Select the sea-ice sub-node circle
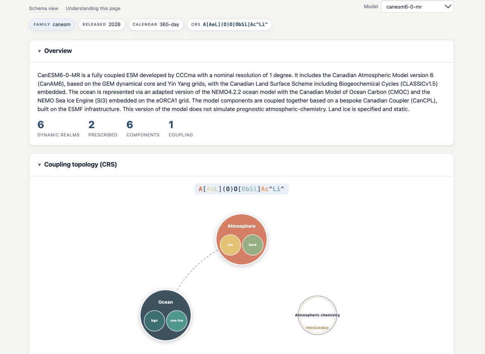This screenshot has height=354, width=485. click(177, 320)
